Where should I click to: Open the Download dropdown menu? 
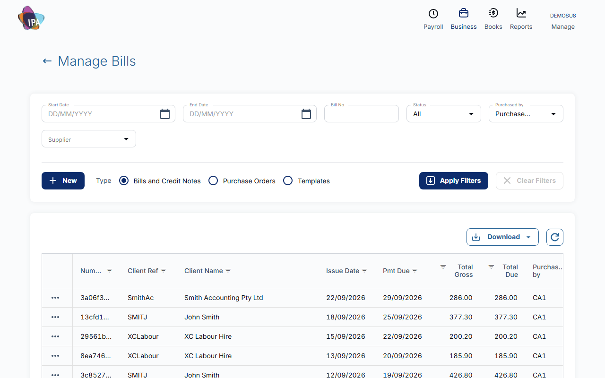coord(502,237)
